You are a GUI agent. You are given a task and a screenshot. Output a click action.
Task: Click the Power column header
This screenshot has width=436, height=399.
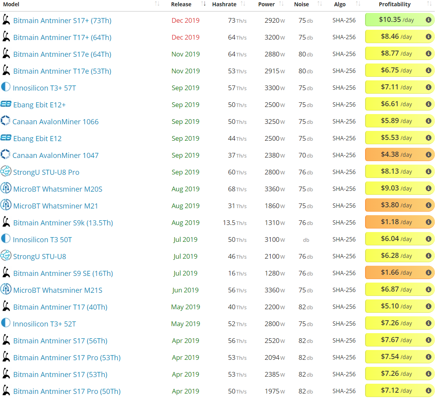tap(266, 4)
